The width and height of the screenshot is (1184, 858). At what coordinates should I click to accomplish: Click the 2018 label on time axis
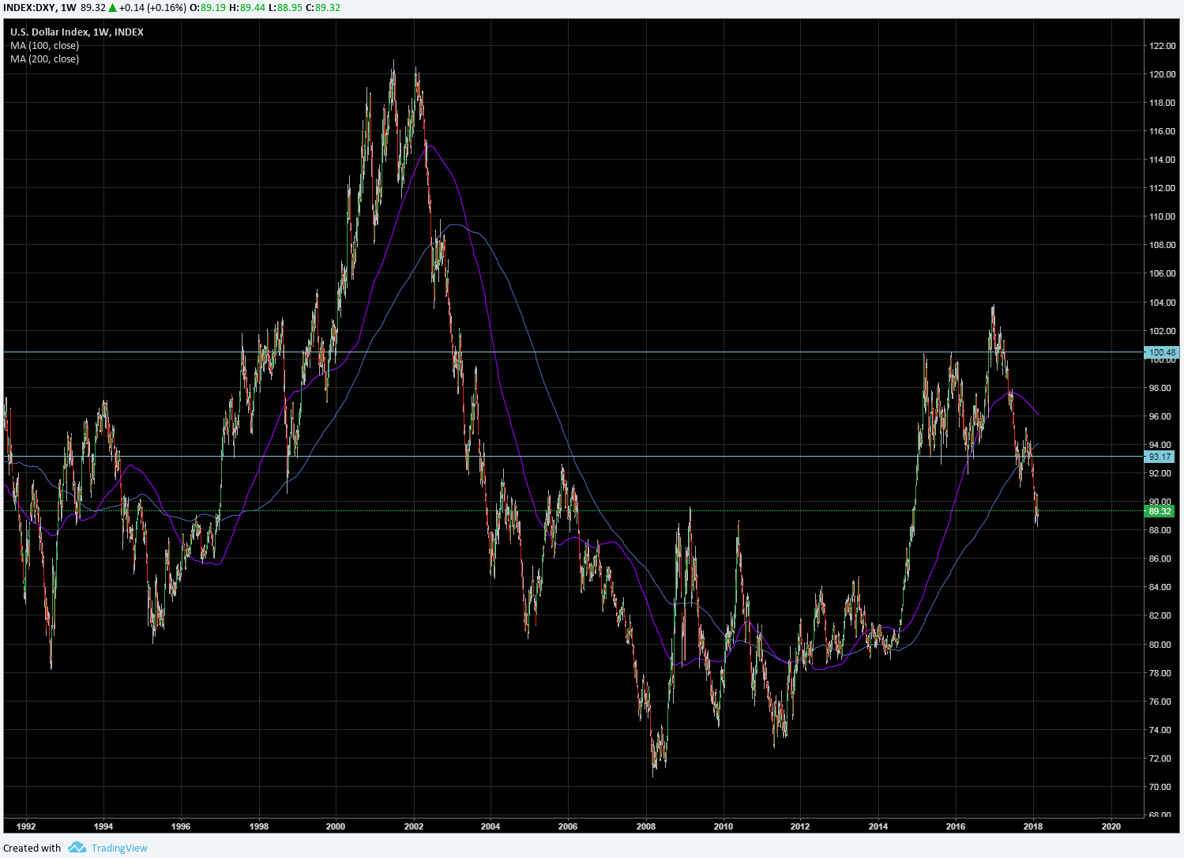point(1033,826)
